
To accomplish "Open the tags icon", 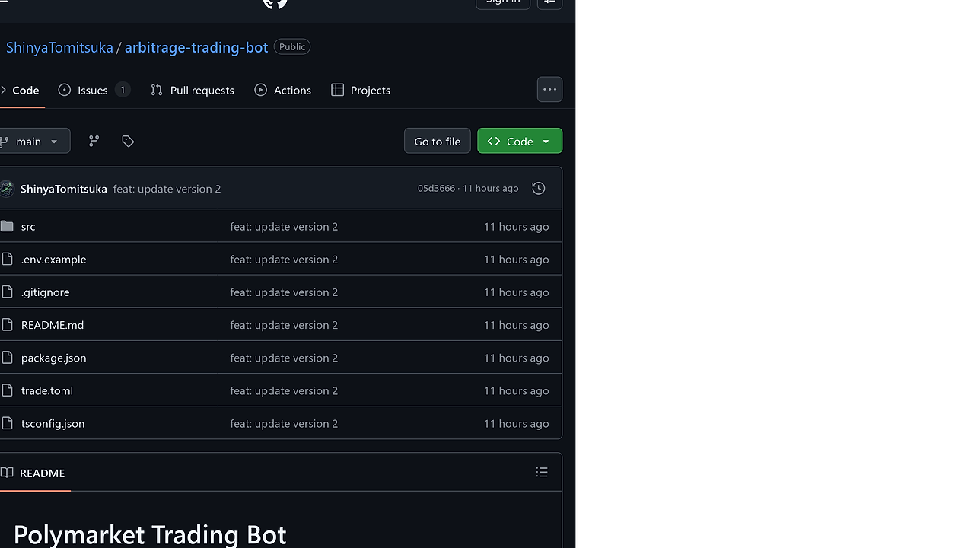I will click(128, 141).
